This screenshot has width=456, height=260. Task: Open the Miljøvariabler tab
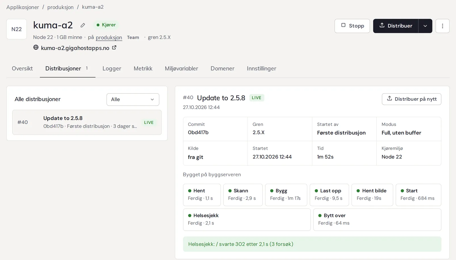(182, 68)
